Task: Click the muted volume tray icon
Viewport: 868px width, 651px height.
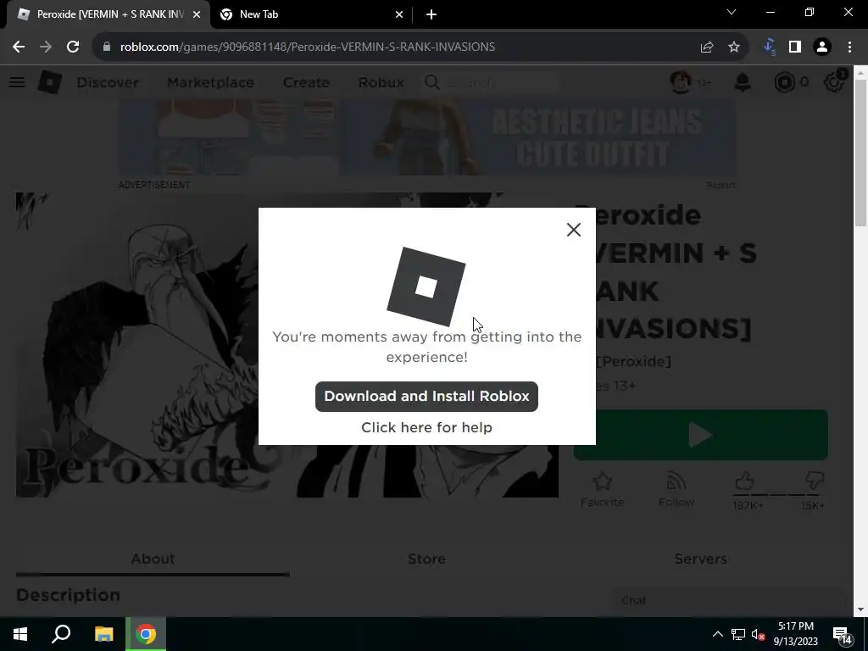Action: 758,634
